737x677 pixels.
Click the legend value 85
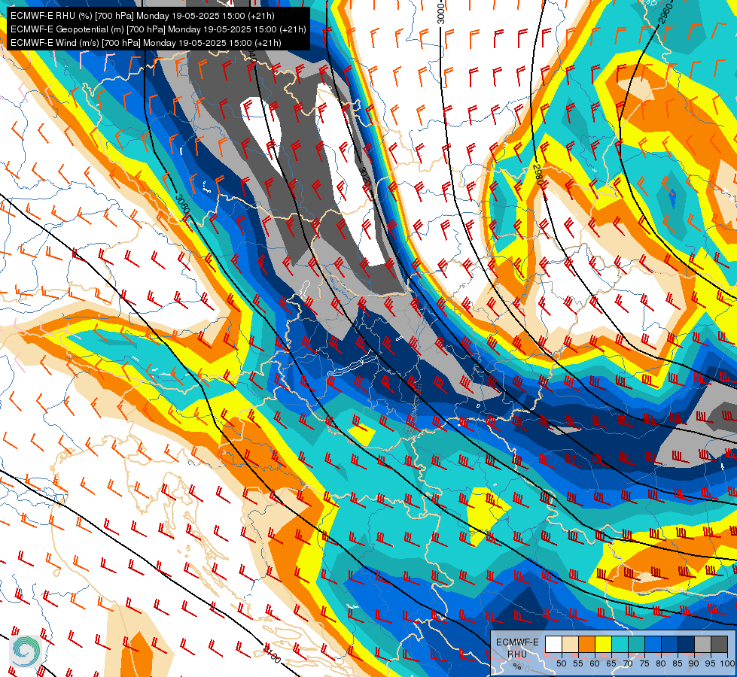678,663
